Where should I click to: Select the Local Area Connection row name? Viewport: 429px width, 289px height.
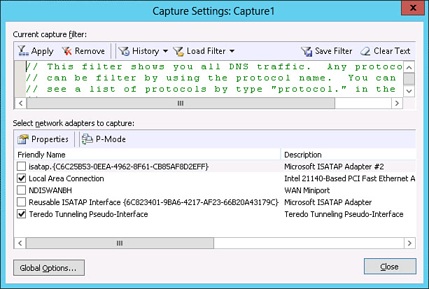tap(66, 178)
